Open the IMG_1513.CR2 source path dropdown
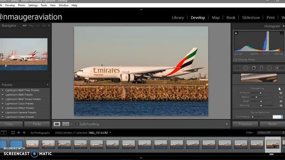This screenshot has height=160, width=285. tap(110, 133)
